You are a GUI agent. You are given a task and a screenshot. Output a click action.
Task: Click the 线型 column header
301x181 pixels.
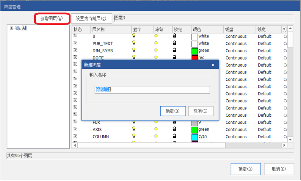(240, 30)
